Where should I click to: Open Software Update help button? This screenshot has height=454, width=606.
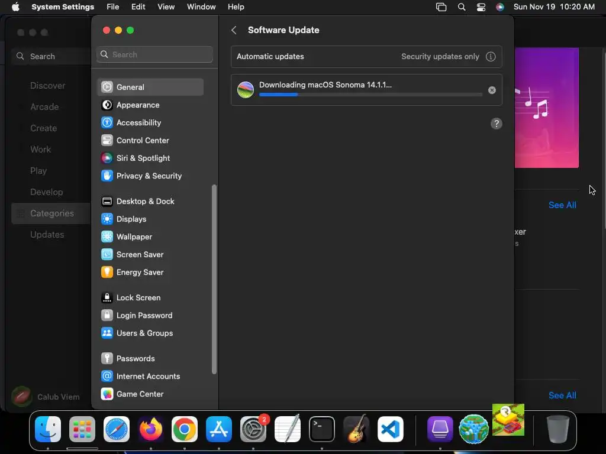coord(497,124)
